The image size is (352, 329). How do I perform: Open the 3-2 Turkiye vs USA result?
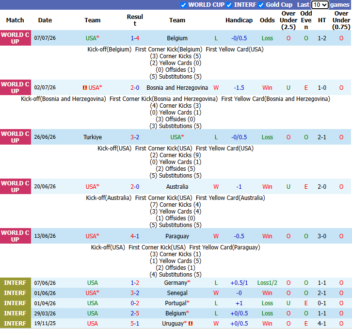[x=135, y=137]
